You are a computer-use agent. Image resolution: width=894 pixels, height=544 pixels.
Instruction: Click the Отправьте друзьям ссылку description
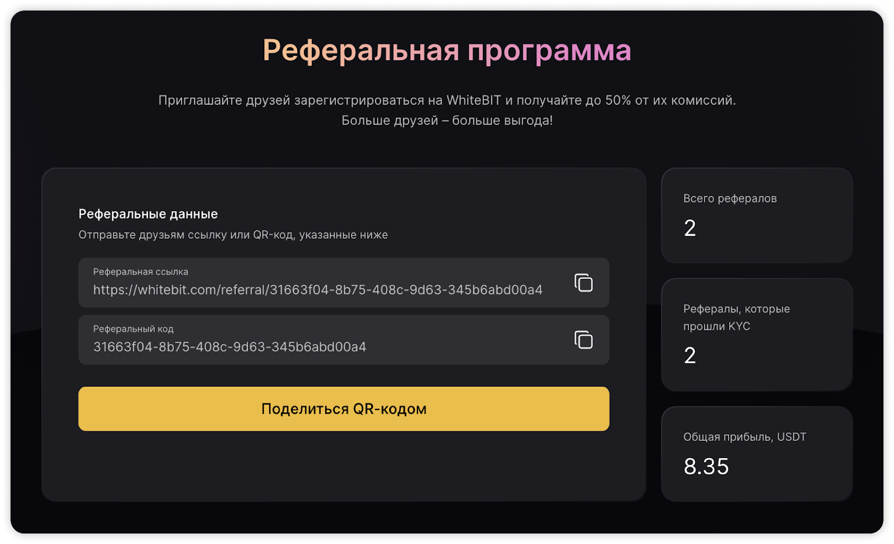[x=233, y=235]
